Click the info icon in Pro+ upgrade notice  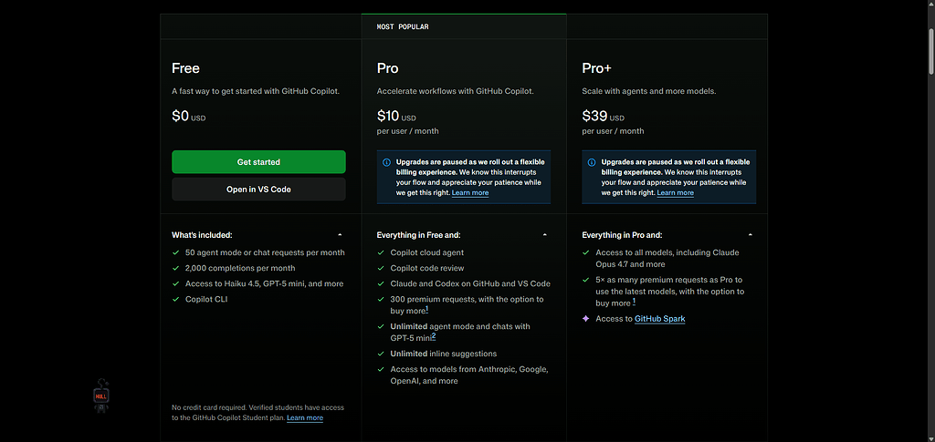[x=592, y=162]
